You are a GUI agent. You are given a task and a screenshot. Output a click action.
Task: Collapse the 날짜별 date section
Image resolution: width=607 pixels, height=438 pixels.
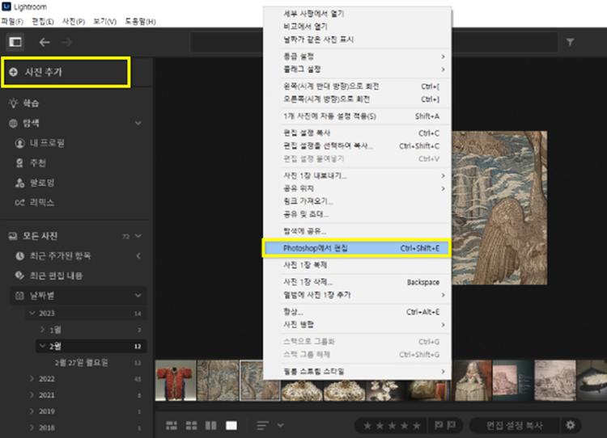(x=138, y=297)
